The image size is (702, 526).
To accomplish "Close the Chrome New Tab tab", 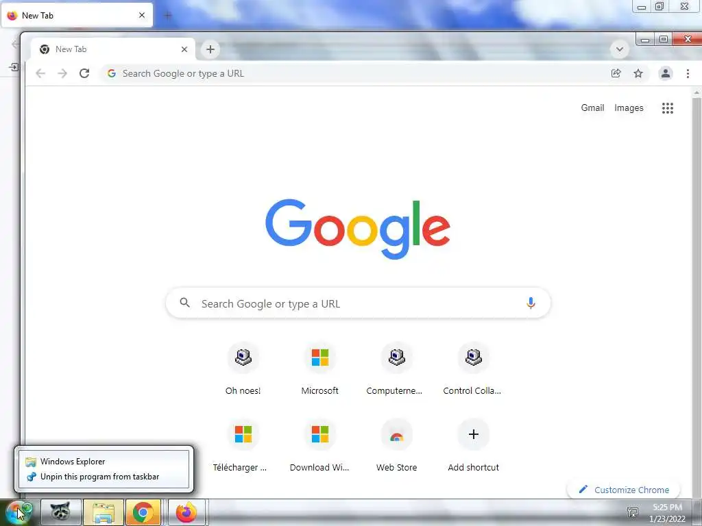I will coord(184,49).
